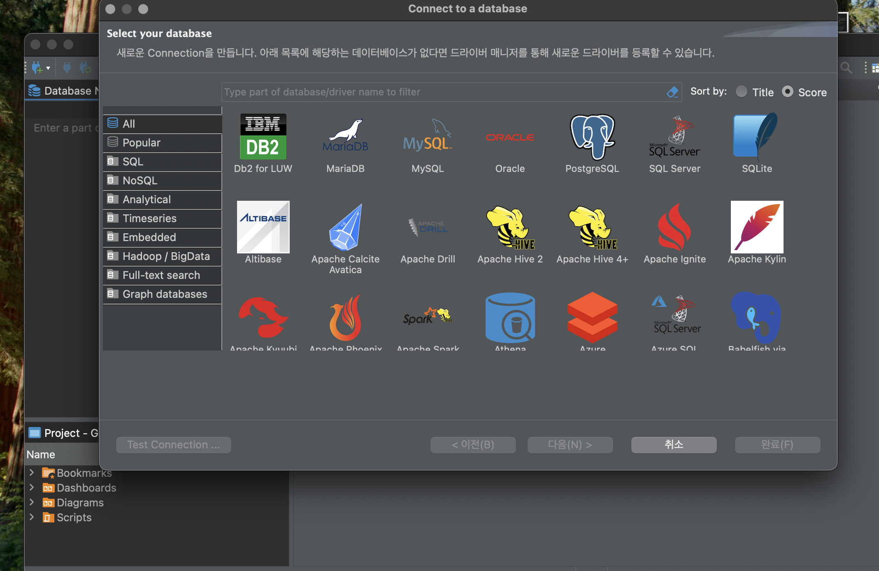Switch to the Popular category
The image size is (879, 571).
(141, 143)
